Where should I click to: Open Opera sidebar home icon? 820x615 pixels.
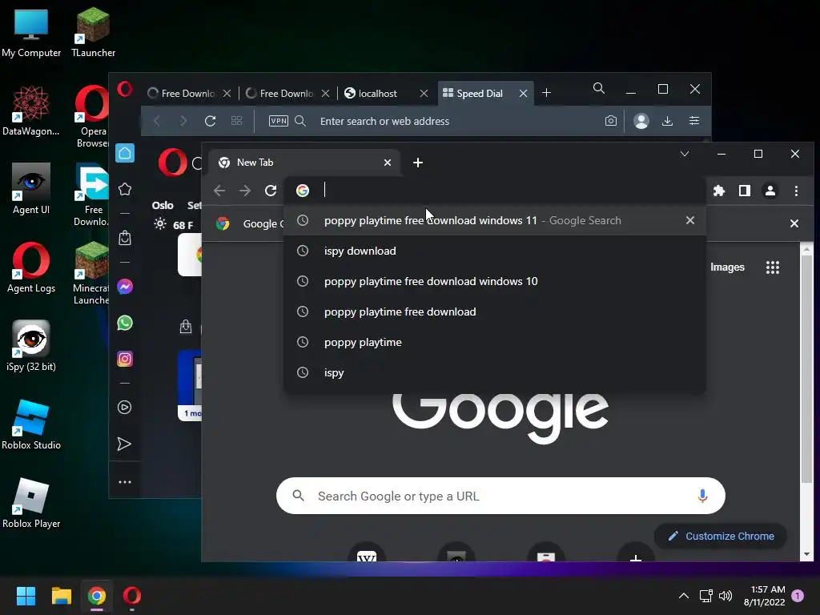coord(124,153)
